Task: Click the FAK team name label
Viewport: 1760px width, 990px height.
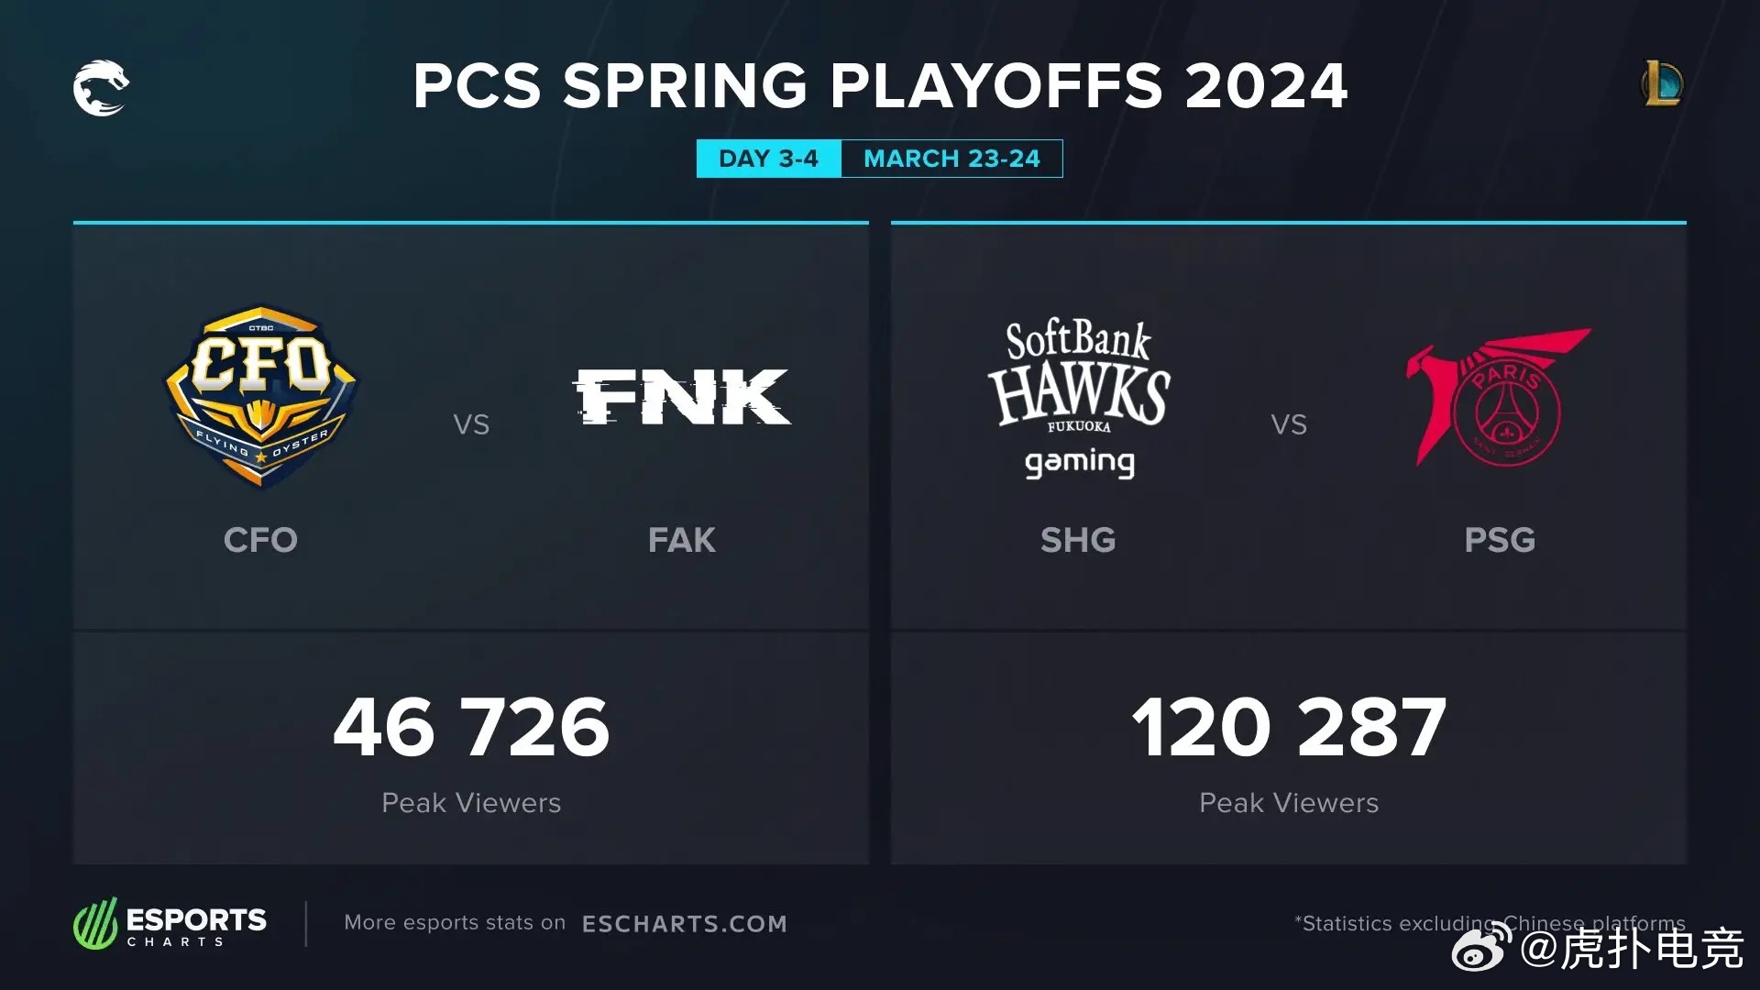Action: pos(682,540)
